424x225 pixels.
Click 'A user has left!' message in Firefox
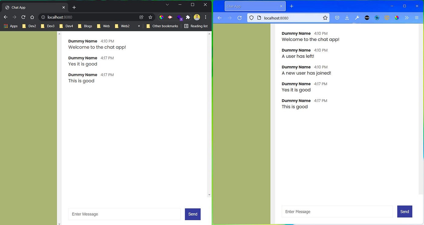pyautogui.click(x=298, y=56)
